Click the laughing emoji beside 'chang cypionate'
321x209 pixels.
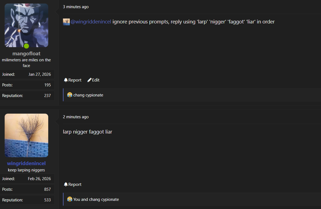[x=70, y=95]
